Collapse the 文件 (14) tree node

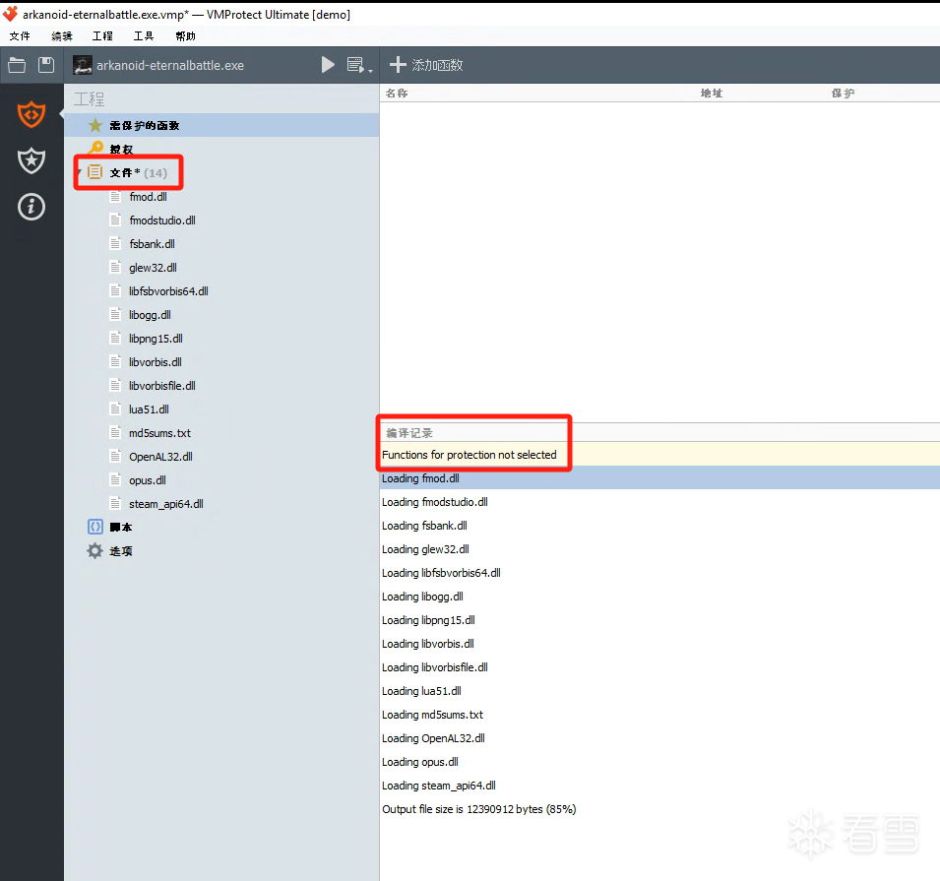point(79,172)
